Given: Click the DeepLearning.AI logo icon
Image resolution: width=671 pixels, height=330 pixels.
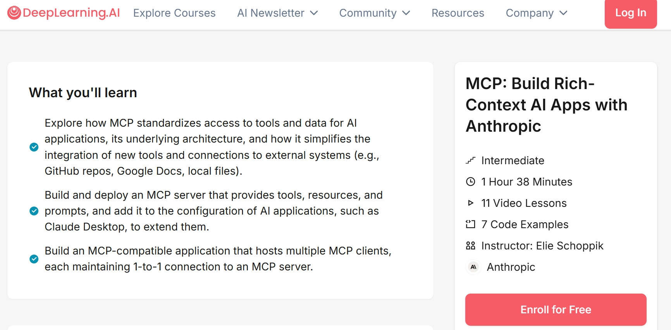Looking at the screenshot, I should pos(14,13).
